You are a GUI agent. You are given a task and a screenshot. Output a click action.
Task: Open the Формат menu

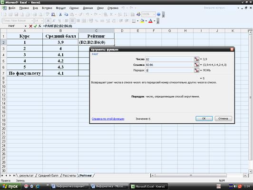click(61, 8)
